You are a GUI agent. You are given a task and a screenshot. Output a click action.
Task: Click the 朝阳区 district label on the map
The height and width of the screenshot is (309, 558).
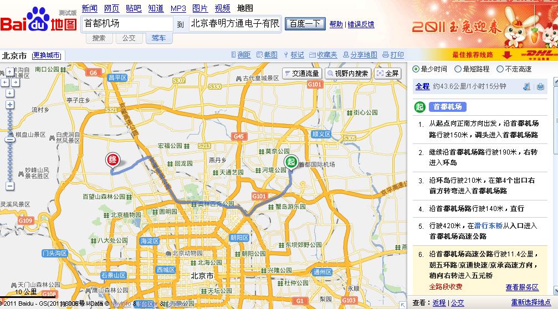point(239,238)
